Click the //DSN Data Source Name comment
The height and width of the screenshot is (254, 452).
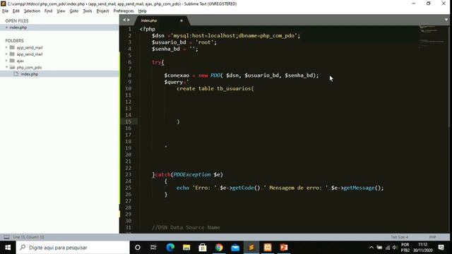point(186,227)
